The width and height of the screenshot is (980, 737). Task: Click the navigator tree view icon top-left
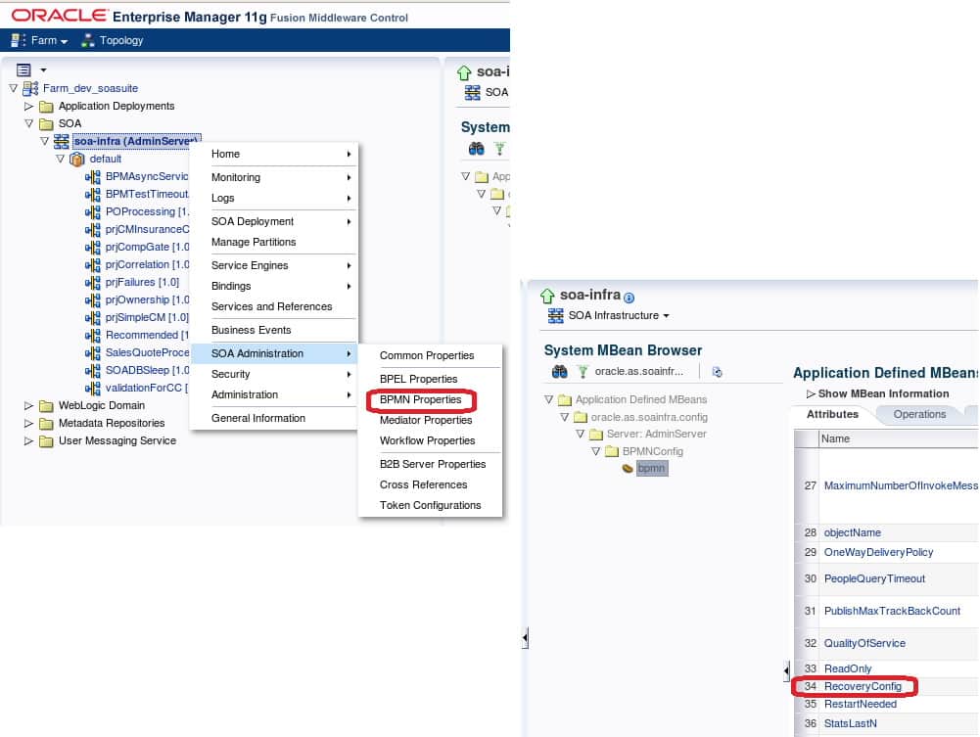(23, 69)
